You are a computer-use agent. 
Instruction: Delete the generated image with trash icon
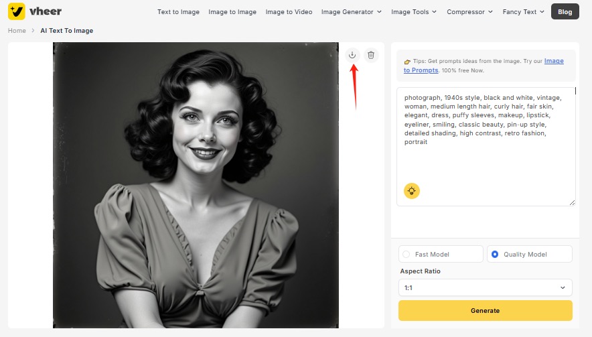tap(371, 55)
